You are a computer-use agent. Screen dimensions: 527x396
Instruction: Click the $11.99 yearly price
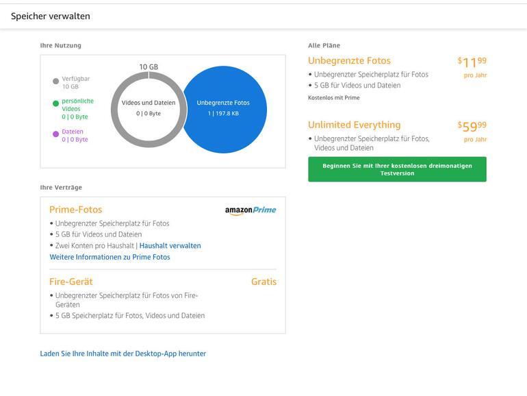pyautogui.click(x=472, y=62)
